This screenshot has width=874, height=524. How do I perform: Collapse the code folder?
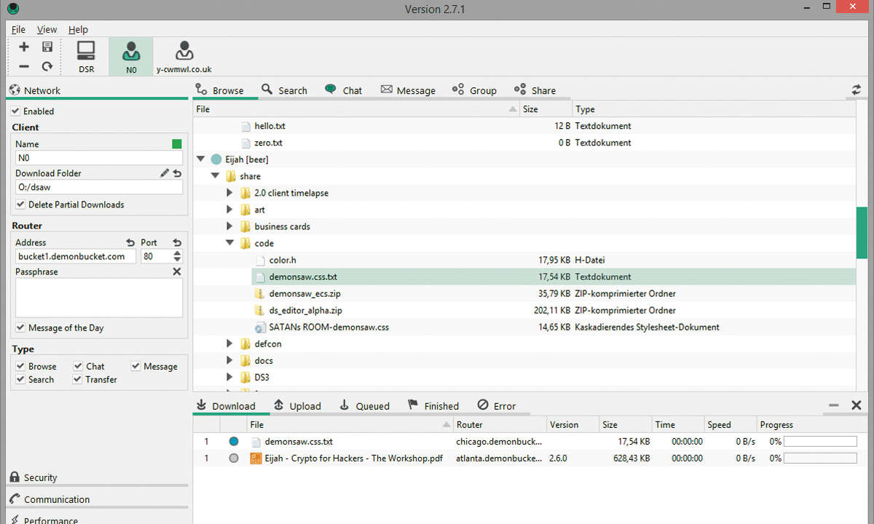pos(229,243)
